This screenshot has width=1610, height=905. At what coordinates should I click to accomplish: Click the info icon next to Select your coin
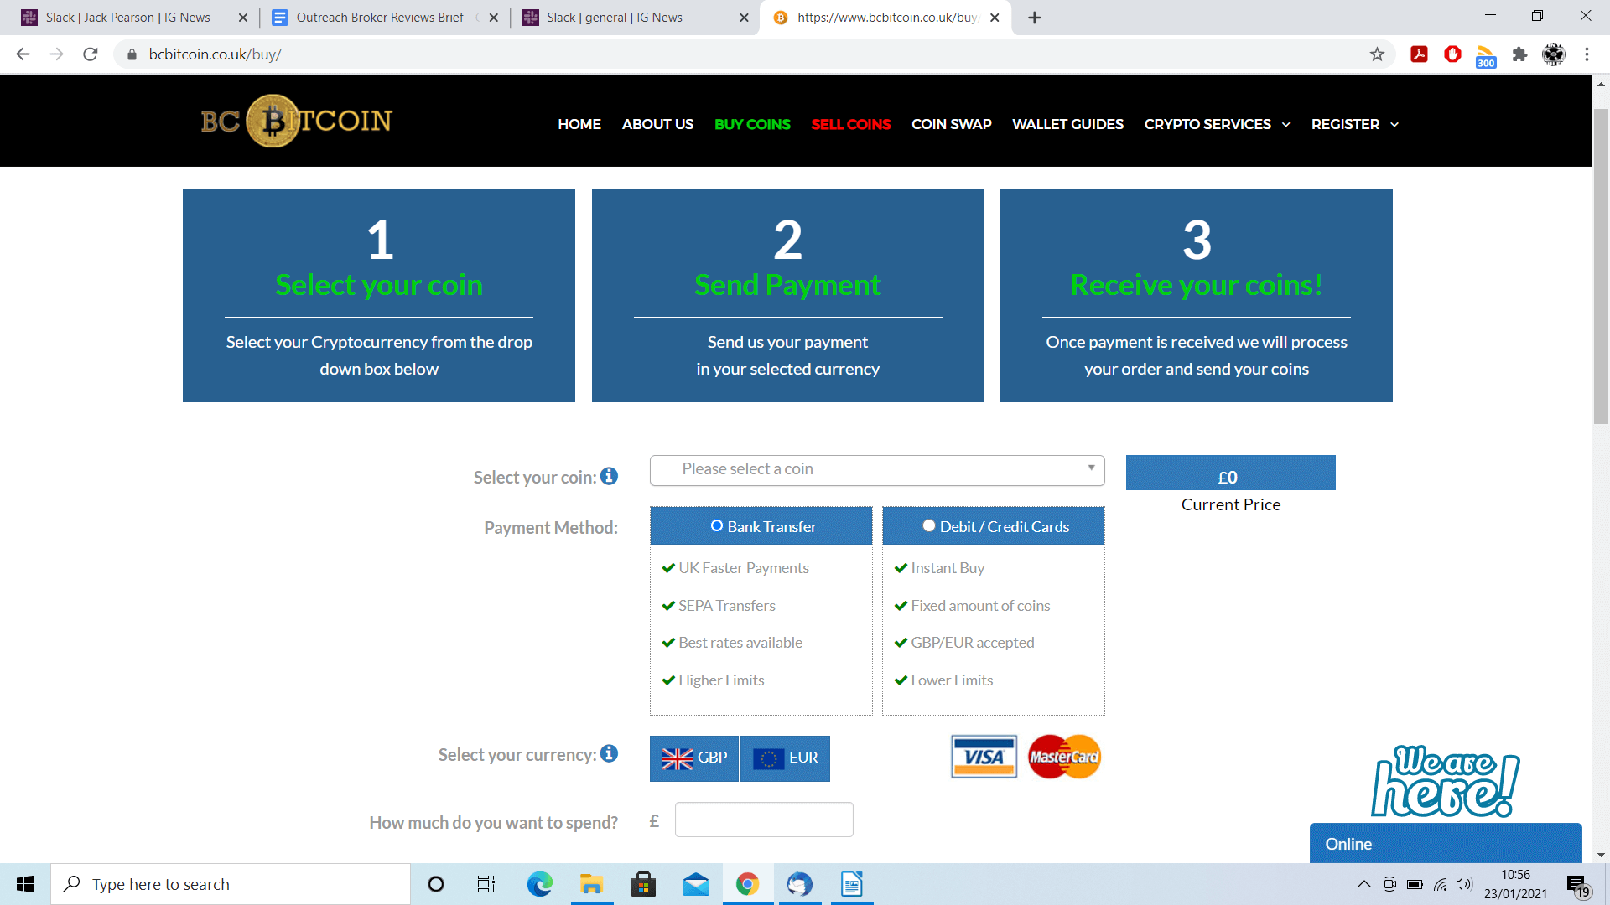click(x=609, y=476)
